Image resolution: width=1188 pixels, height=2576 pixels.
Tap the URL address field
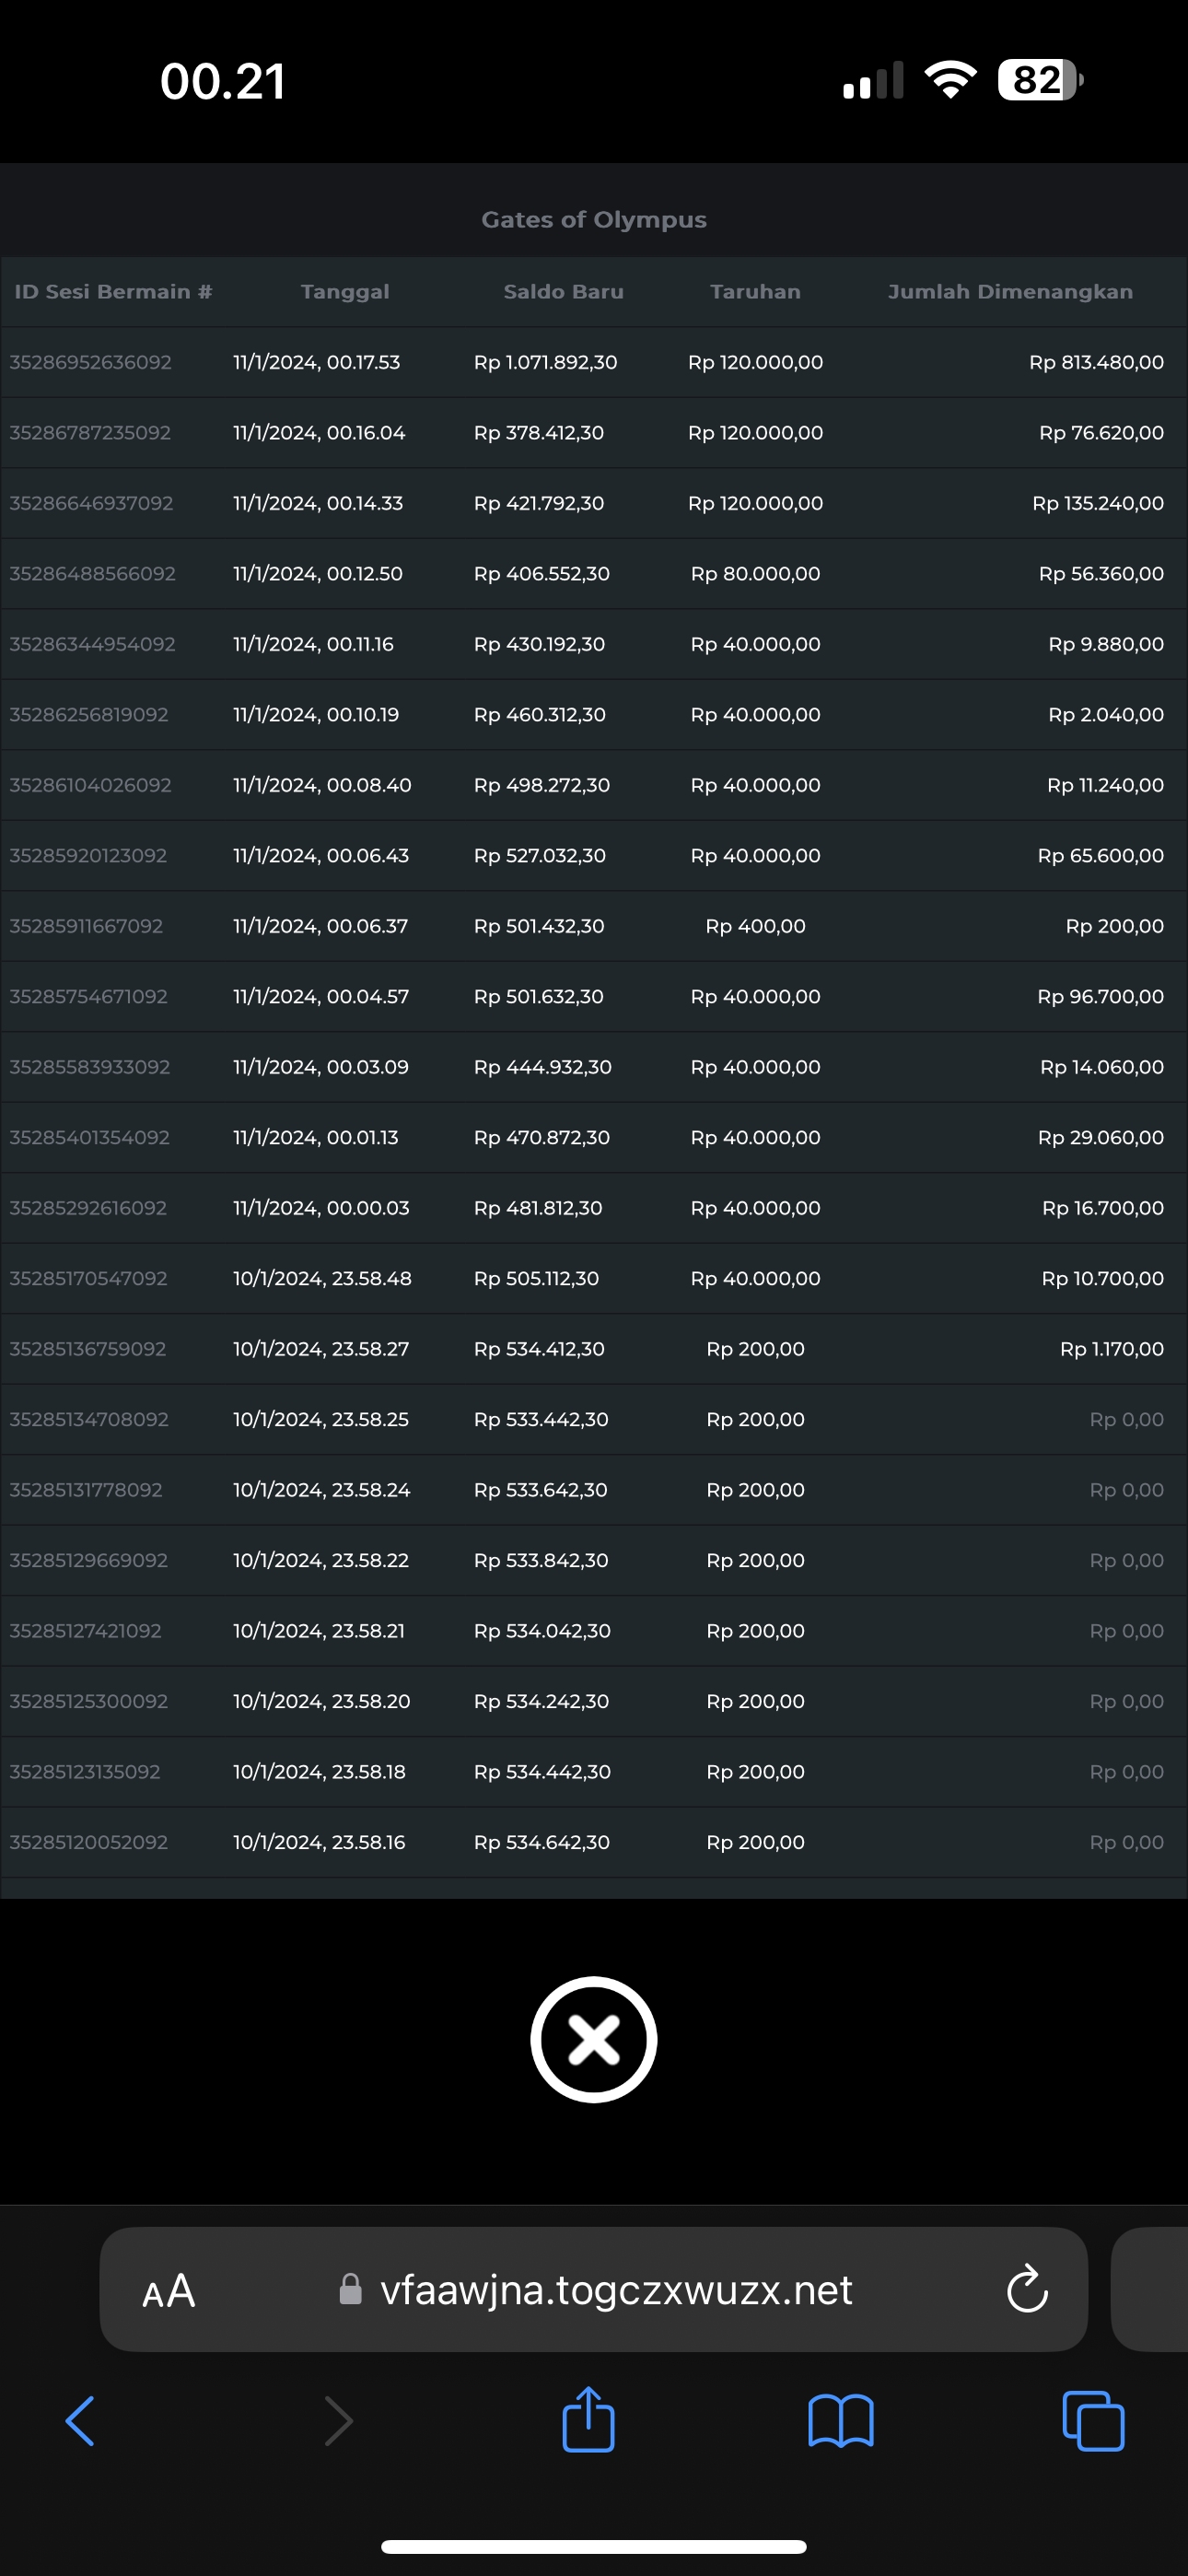coord(615,2290)
